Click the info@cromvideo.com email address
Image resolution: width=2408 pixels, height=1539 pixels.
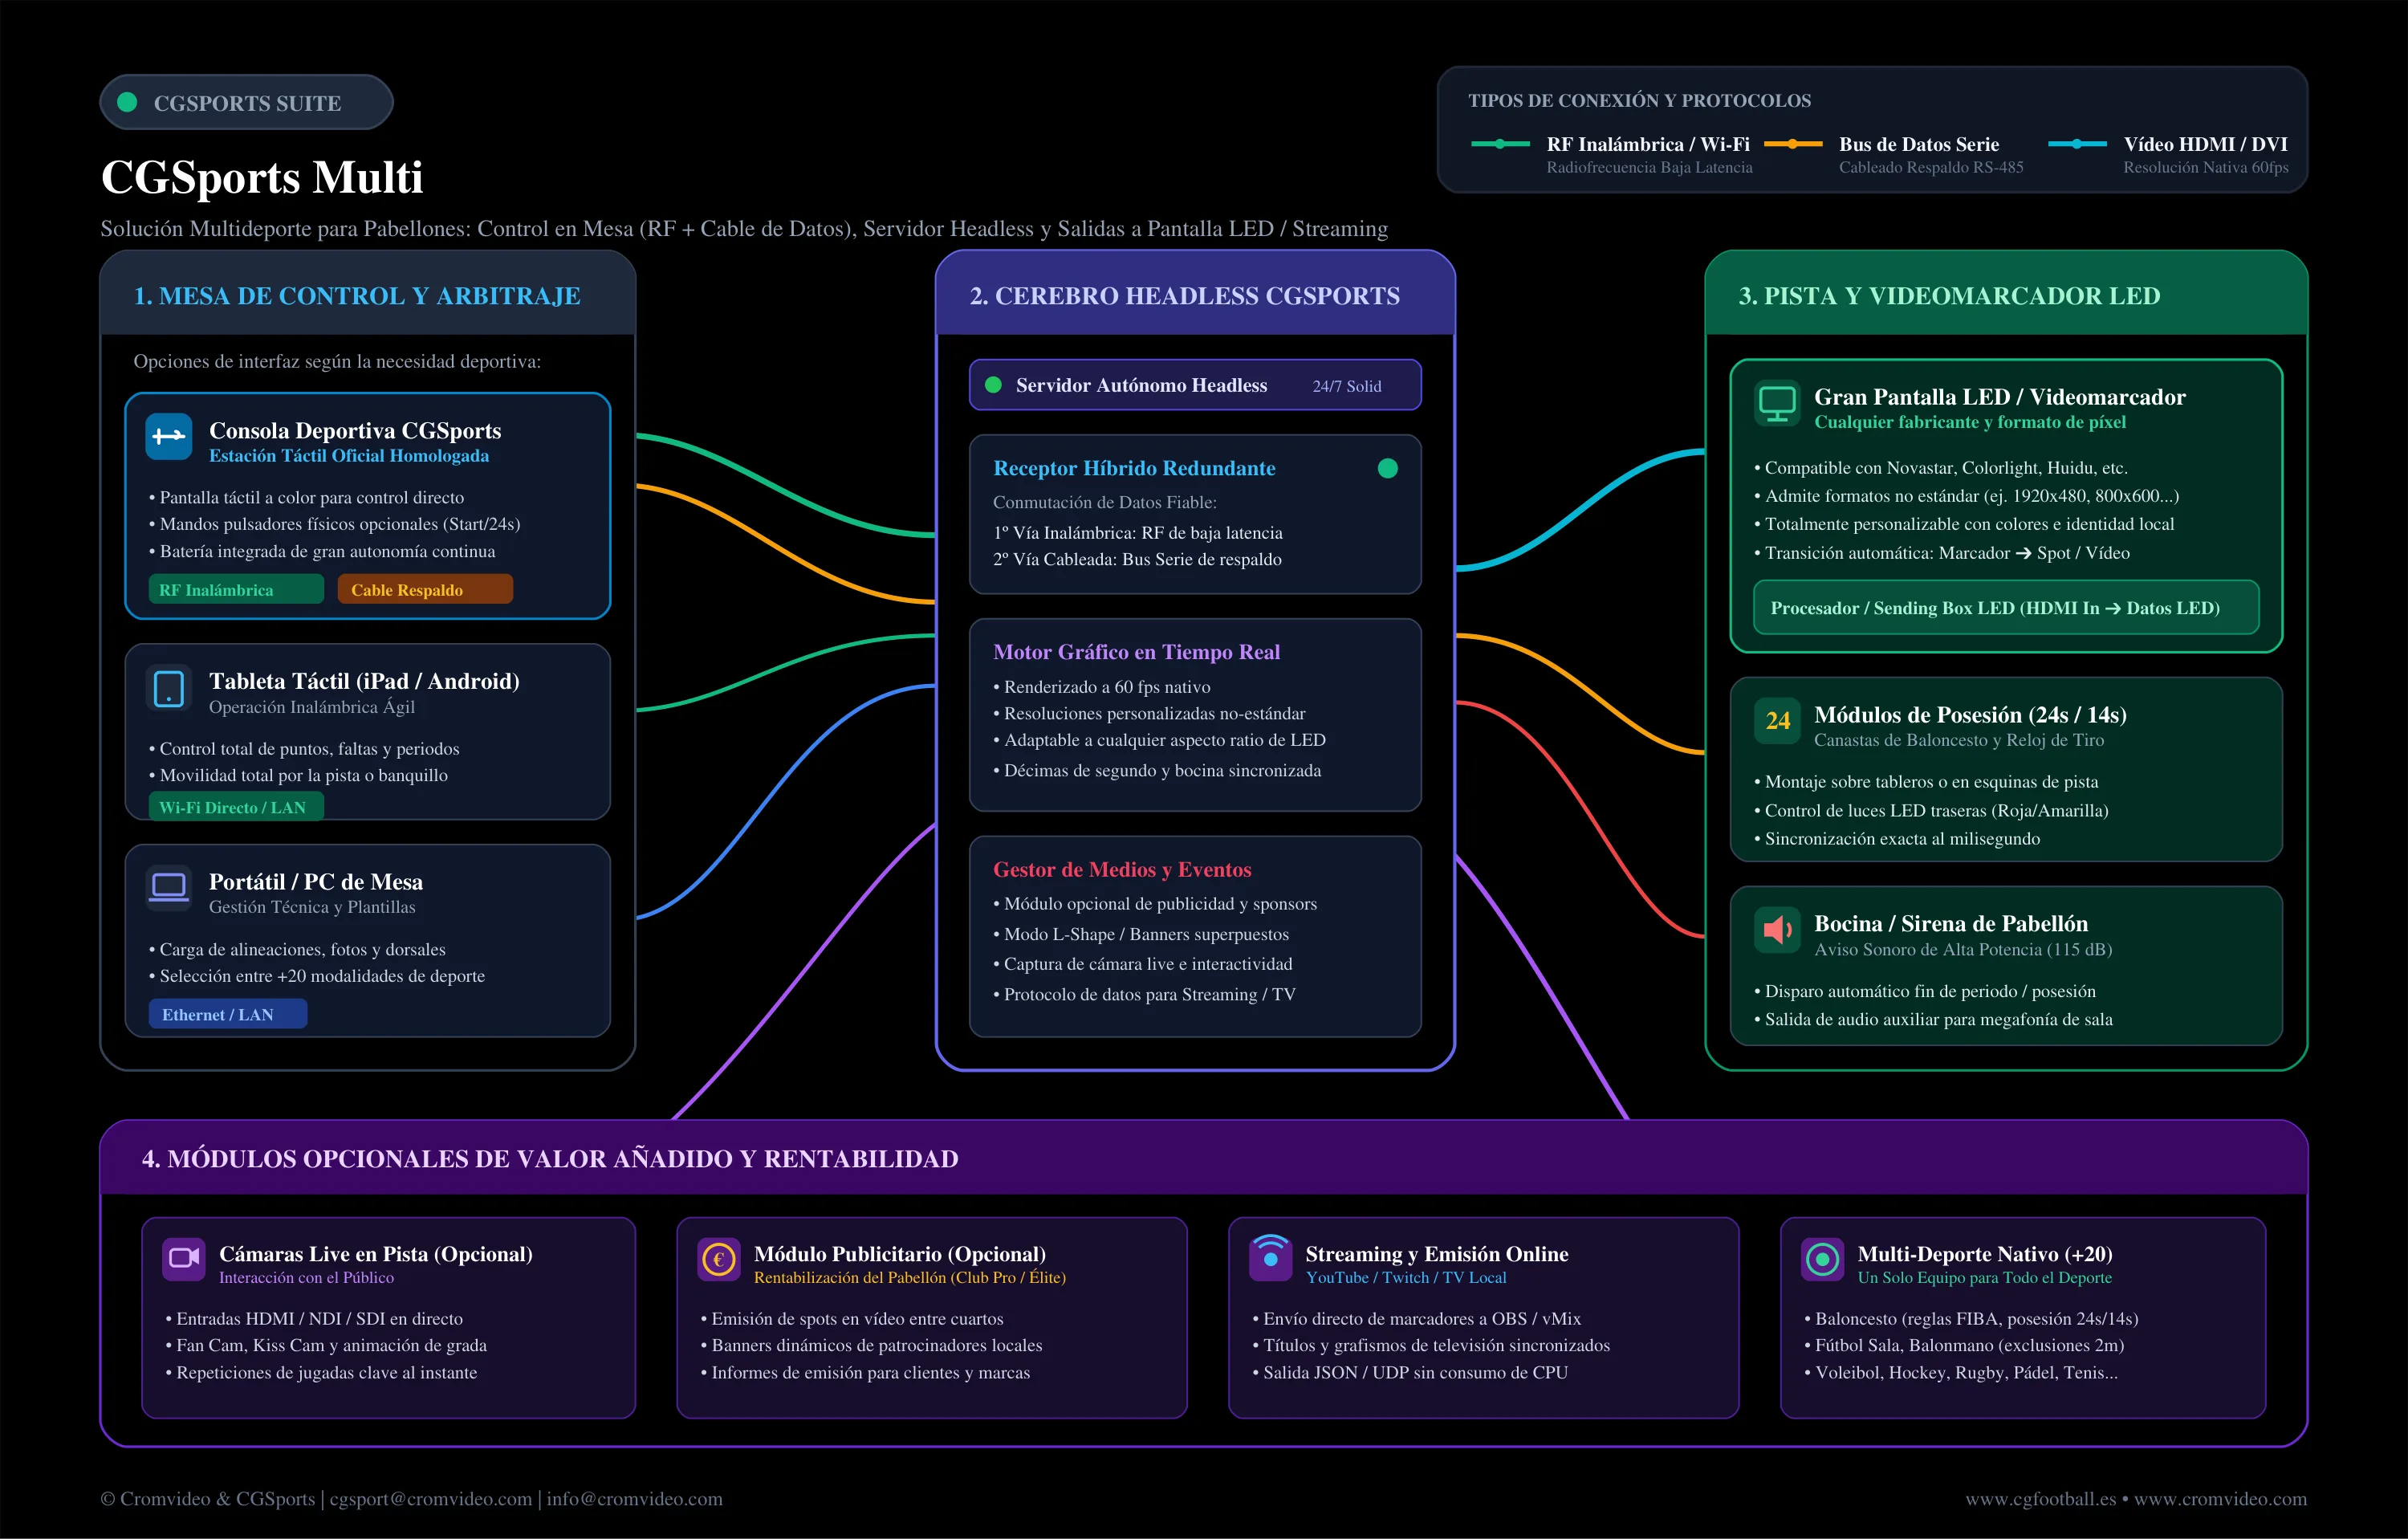pyautogui.click(x=634, y=1498)
